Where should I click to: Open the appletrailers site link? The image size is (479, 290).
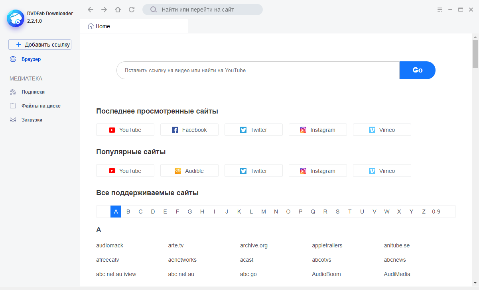(x=327, y=245)
